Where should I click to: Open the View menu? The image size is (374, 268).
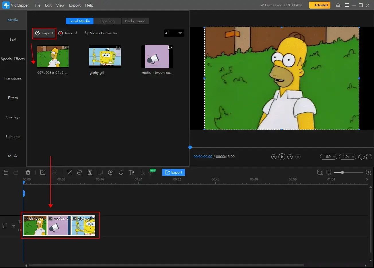click(60, 5)
